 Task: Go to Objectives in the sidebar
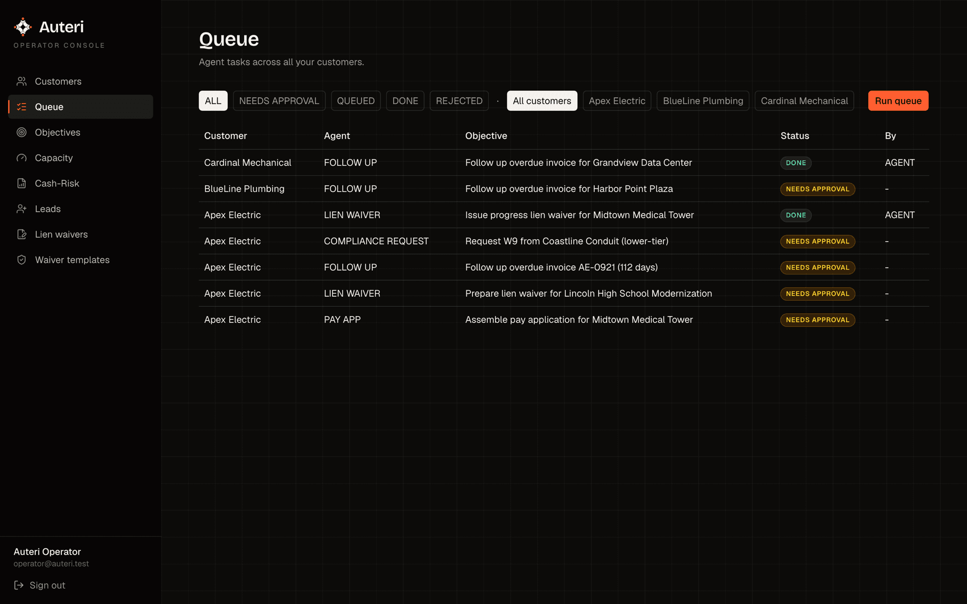[x=81, y=132]
